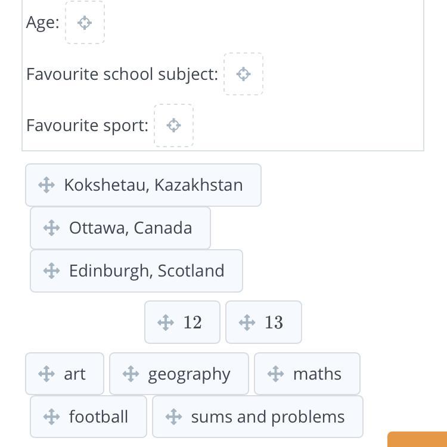Image resolution: width=447 pixels, height=447 pixels.
Task: Choose the geography answer tile
Action: pos(189,374)
